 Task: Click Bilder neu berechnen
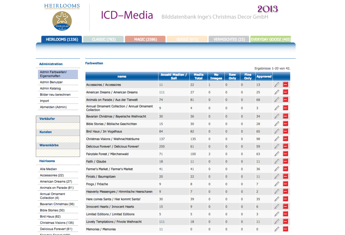55,94
